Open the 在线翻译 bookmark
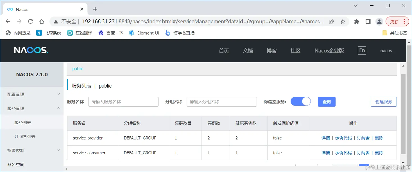The image size is (412, 172). 80,33
